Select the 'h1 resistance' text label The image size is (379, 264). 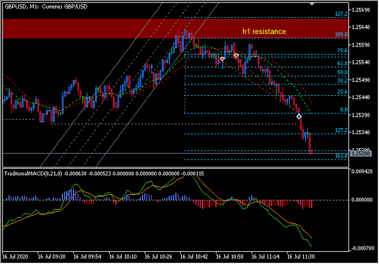tap(264, 32)
